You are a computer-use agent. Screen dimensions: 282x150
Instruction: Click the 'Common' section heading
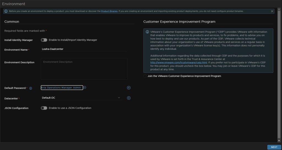[x=12, y=22]
